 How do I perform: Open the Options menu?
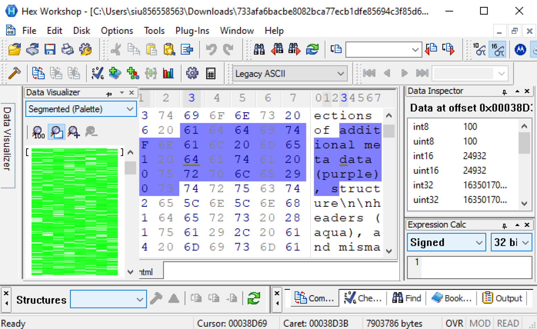117,31
